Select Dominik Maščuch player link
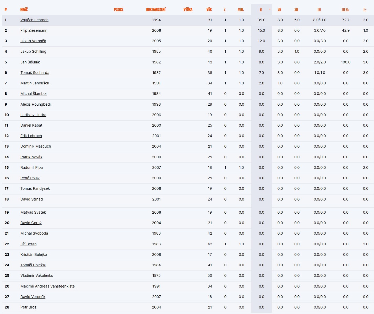Image resolution: width=374 pixels, height=314 pixels. tap(36, 146)
